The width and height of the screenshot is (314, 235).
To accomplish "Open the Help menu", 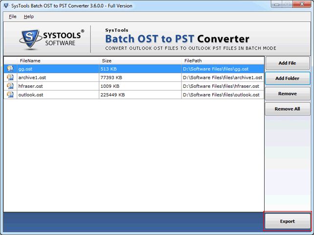I will pyautogui.click(x=29, y=17).
